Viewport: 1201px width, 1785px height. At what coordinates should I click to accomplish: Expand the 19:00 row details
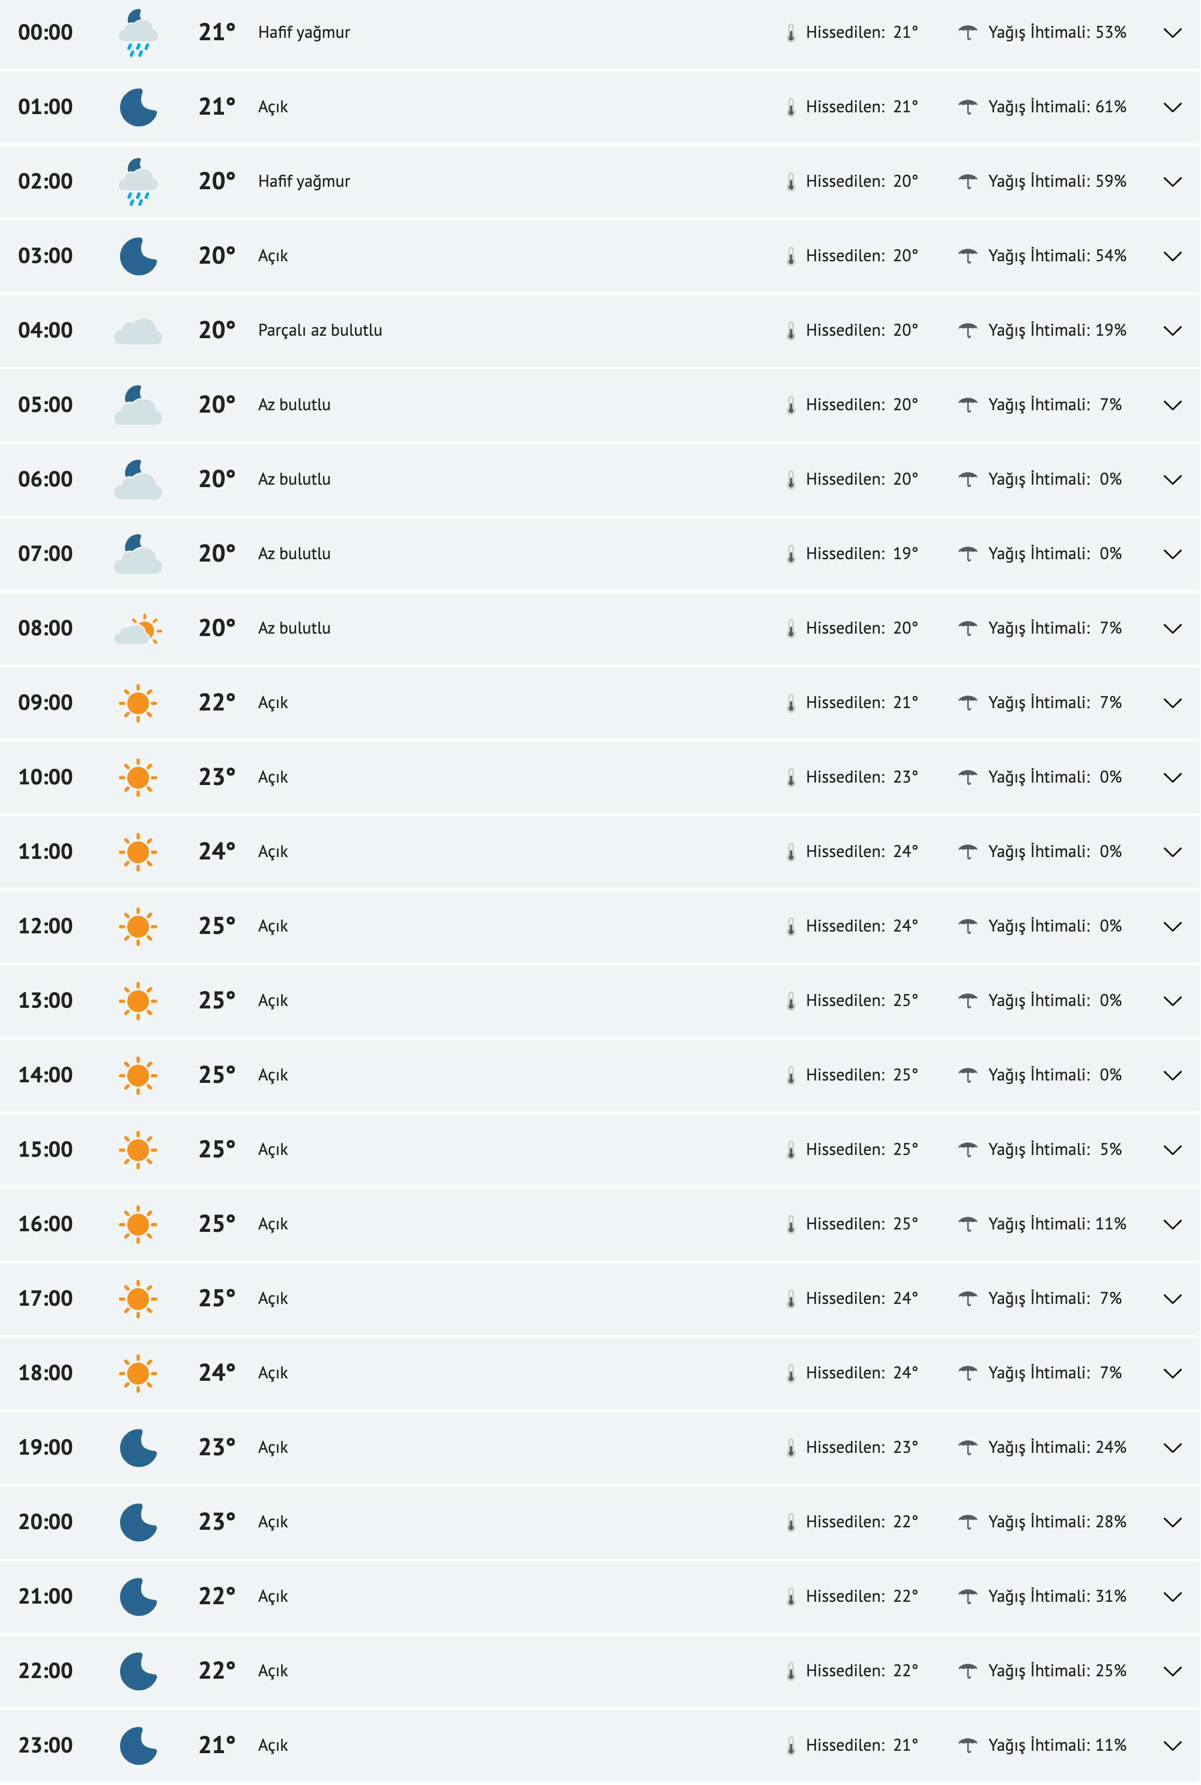[1172, 1448]
